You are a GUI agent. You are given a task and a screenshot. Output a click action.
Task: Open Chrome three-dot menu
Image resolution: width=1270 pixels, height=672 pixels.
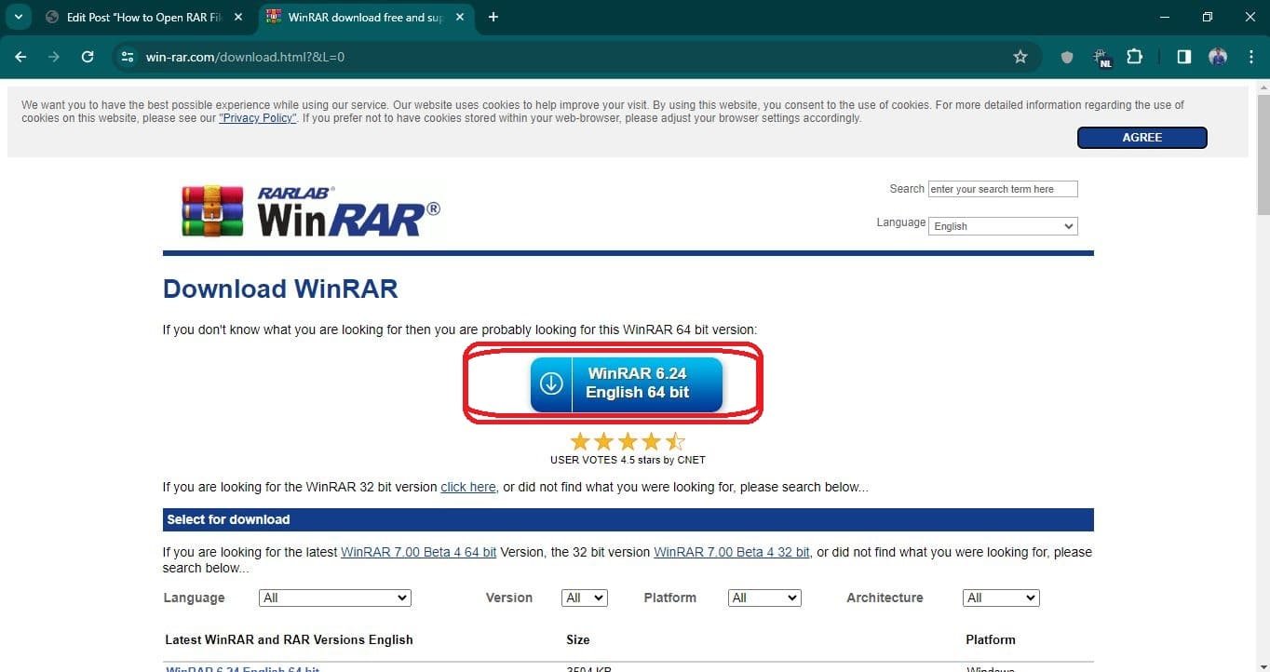click(x=1250, y=57)
